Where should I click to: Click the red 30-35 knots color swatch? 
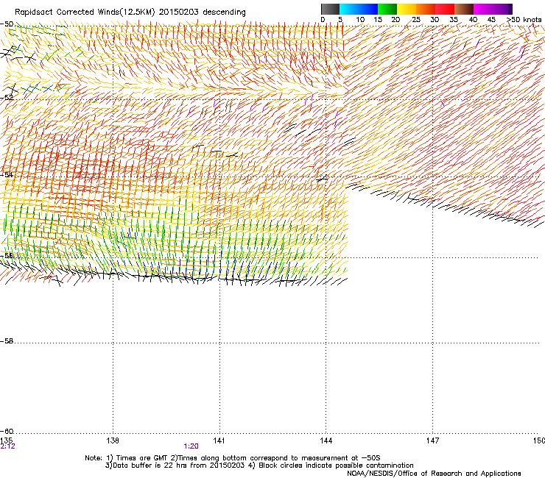[x=445, y=9]
